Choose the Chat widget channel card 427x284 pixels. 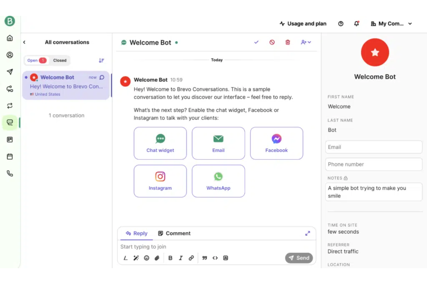[160, 143]
